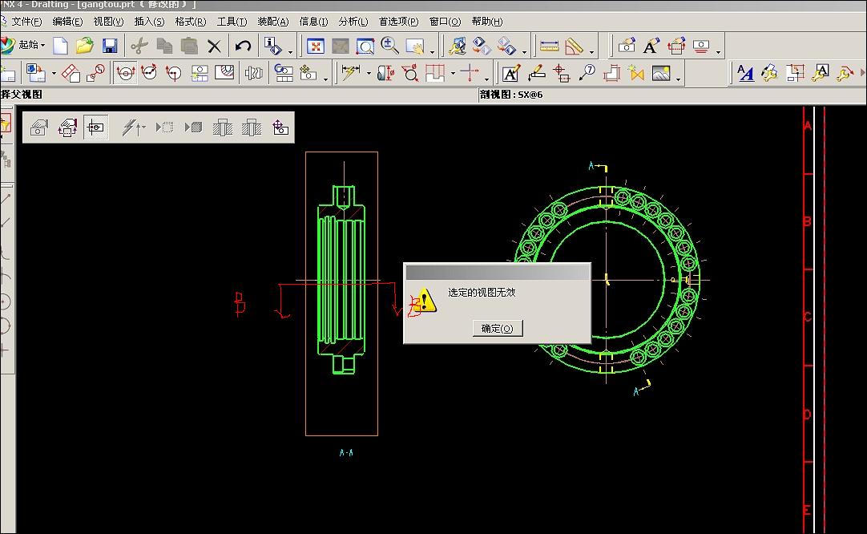Open the 视图(V) View menu
The height and width of the screenshot is (534, 867).
108,22
